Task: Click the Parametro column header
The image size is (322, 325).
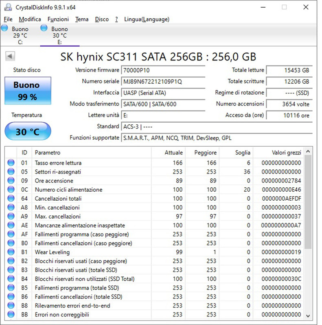Action: click(x=92, y=153)
